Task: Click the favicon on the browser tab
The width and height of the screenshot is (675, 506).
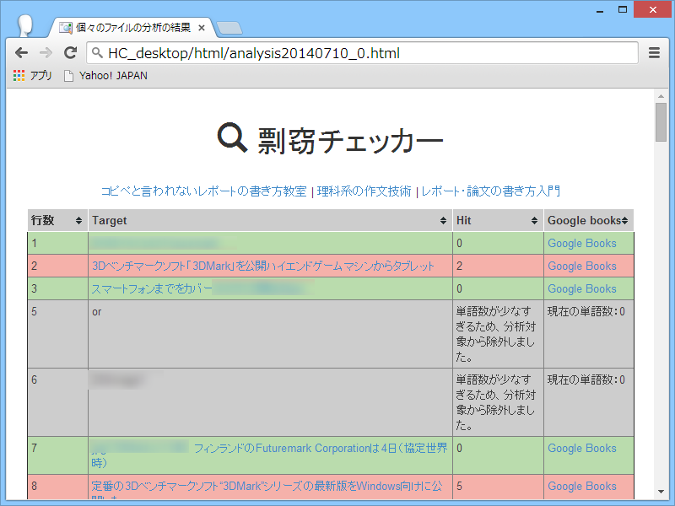Action: 64,27
